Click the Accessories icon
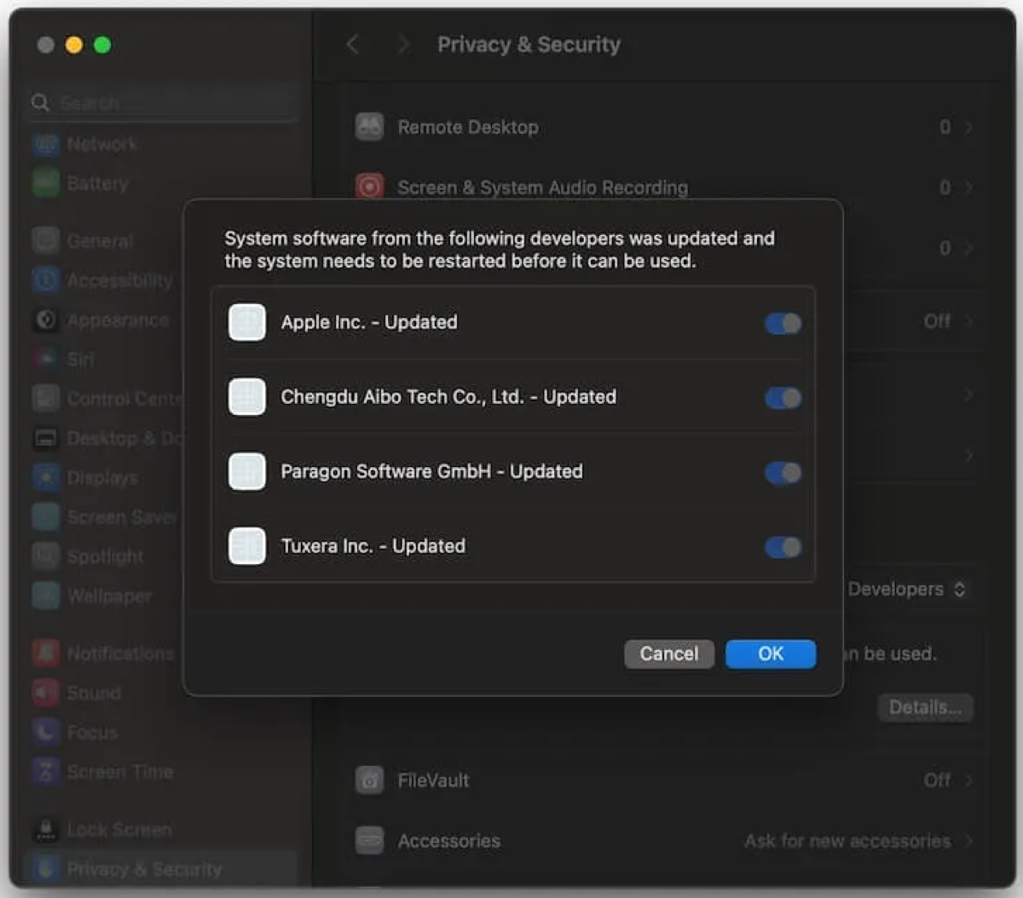 point(369,841)
